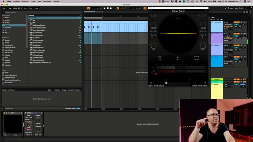Select the blue 'mastering' collection
The height and width of the screenshot is (142, 253).
[x=8, y=28]
